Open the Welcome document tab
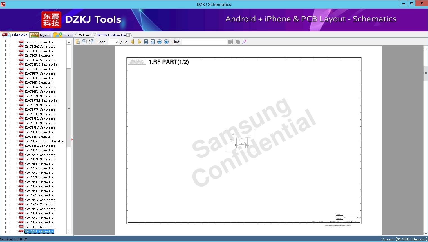428x242 pixels. (85, 35)
